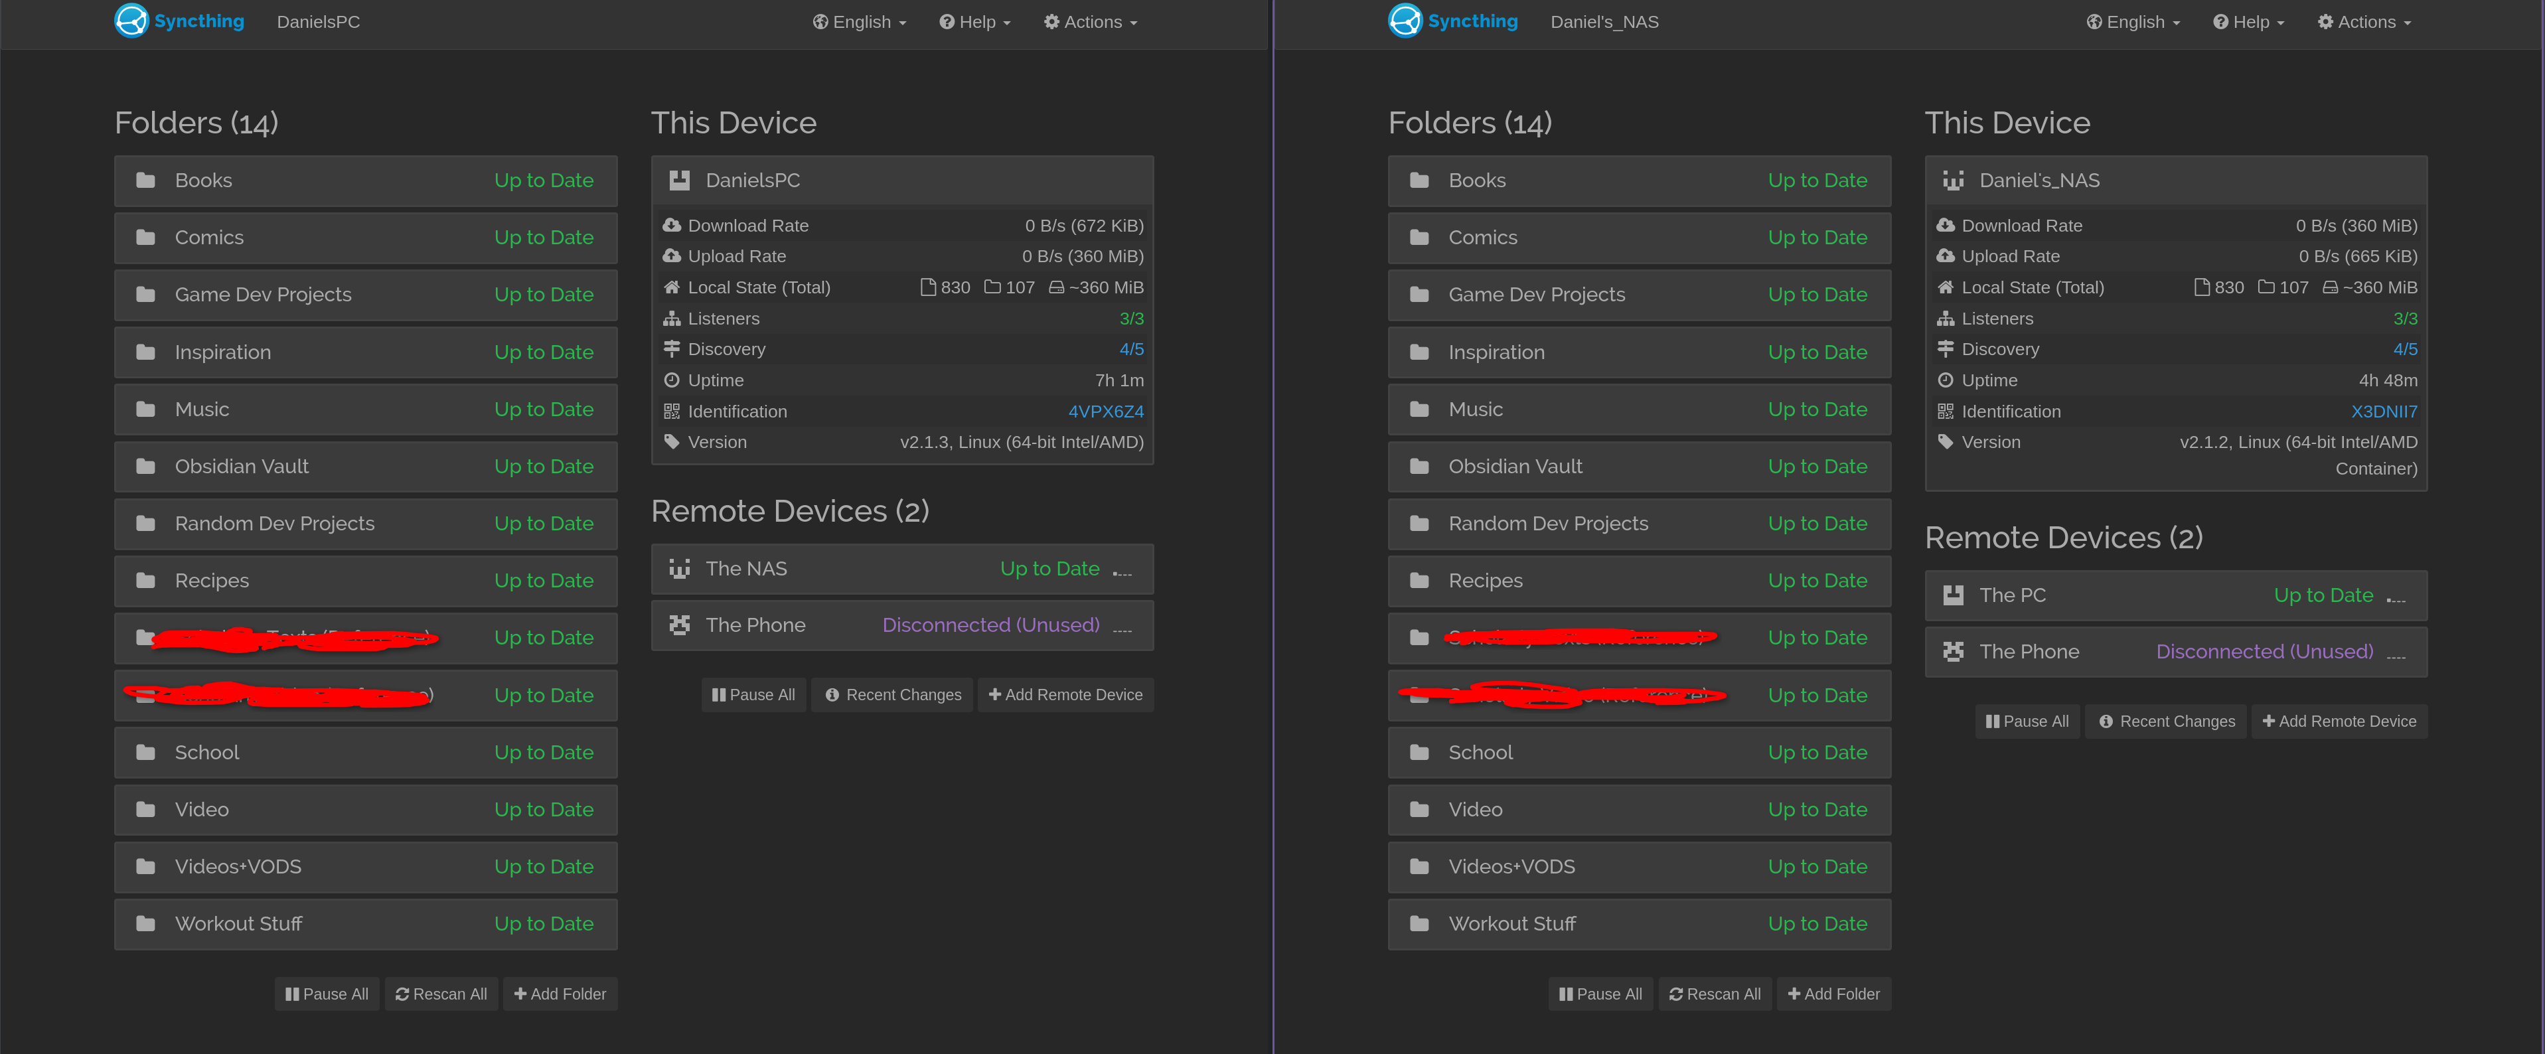This screenshot has width=2545, height=1054.
Task: Open the Help menu in DanielsPC window
Action: tap(975, 22)
